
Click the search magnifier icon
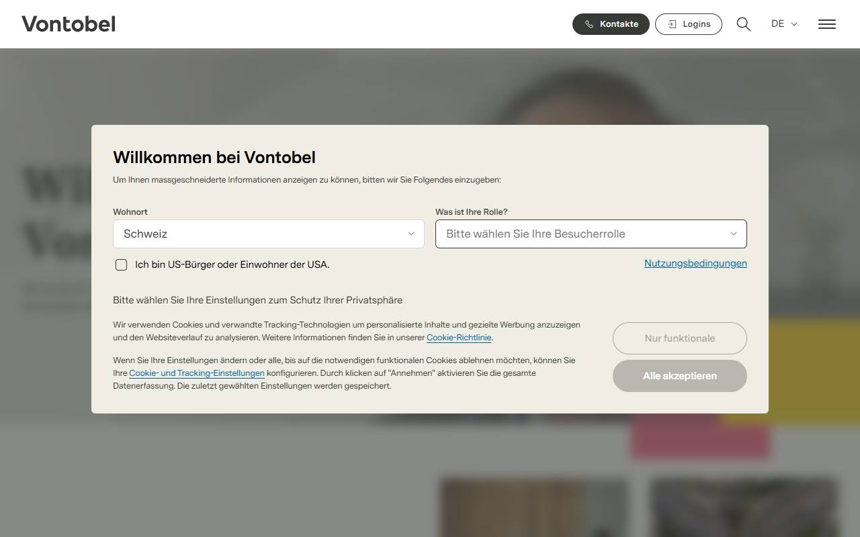pos(743,24)
